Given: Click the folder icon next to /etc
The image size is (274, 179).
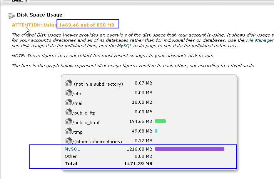Looking at the screenshot, I should [68, 93].
